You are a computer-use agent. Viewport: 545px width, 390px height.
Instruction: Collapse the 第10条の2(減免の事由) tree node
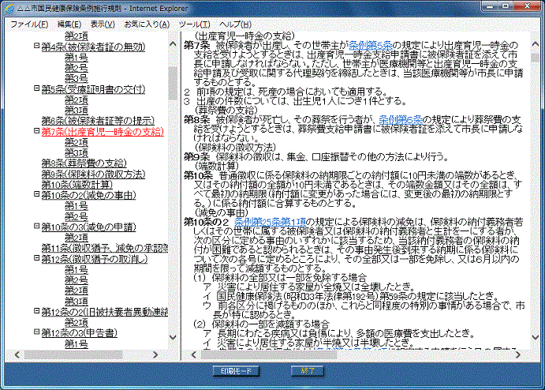coord(36,195)
